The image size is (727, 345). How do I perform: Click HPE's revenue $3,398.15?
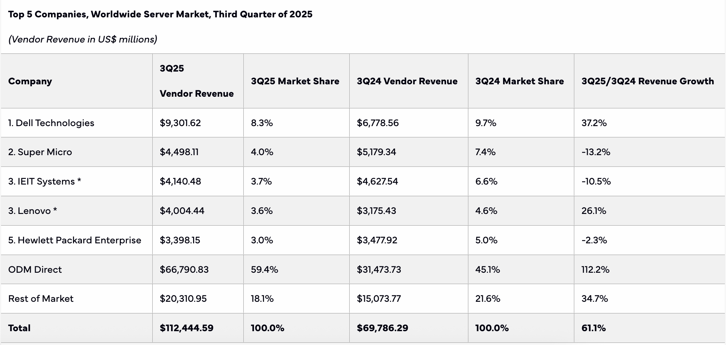[x=180, y=240]
